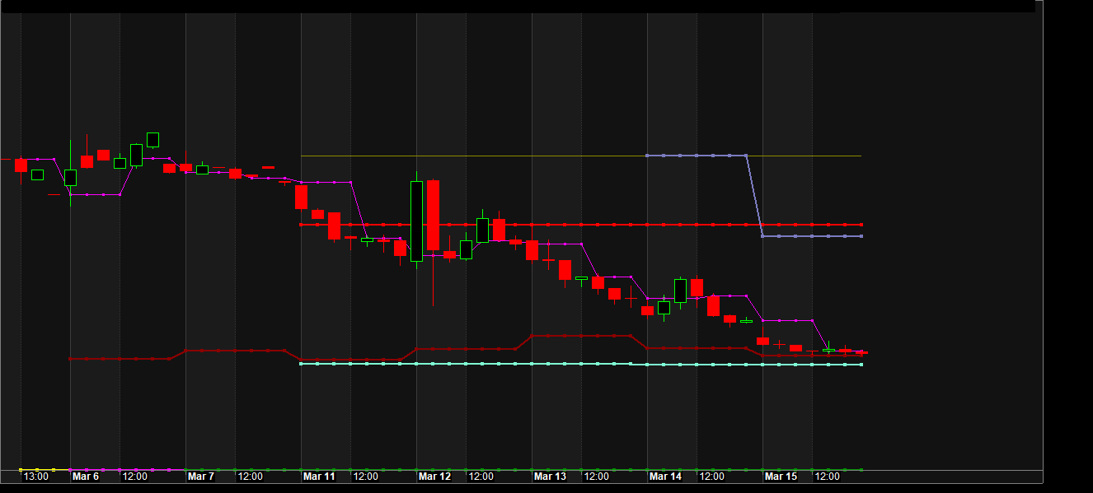Viewport: 1093px width, 493px height.
Task: Click the Mar 6 date label
Action: point(86,477)
